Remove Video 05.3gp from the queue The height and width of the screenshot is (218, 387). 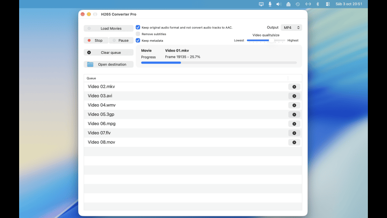tap(294, 114)
